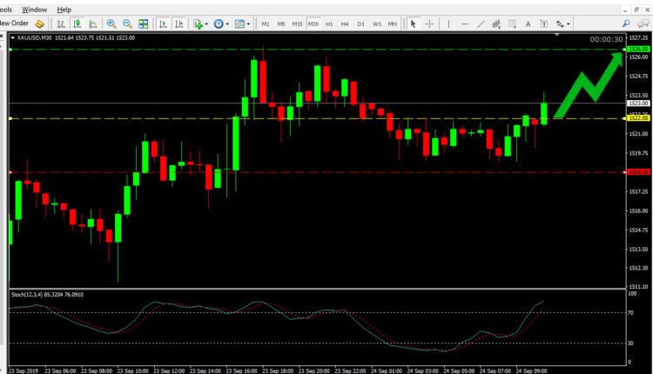Switch timeframe to M15
The image size is (653, 374).
(x=297, y=24)
